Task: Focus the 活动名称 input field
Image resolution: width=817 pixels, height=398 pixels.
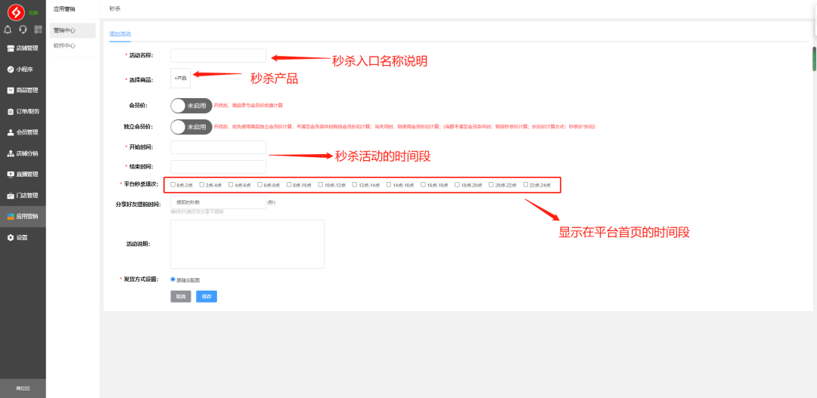Action: [219, 56]
